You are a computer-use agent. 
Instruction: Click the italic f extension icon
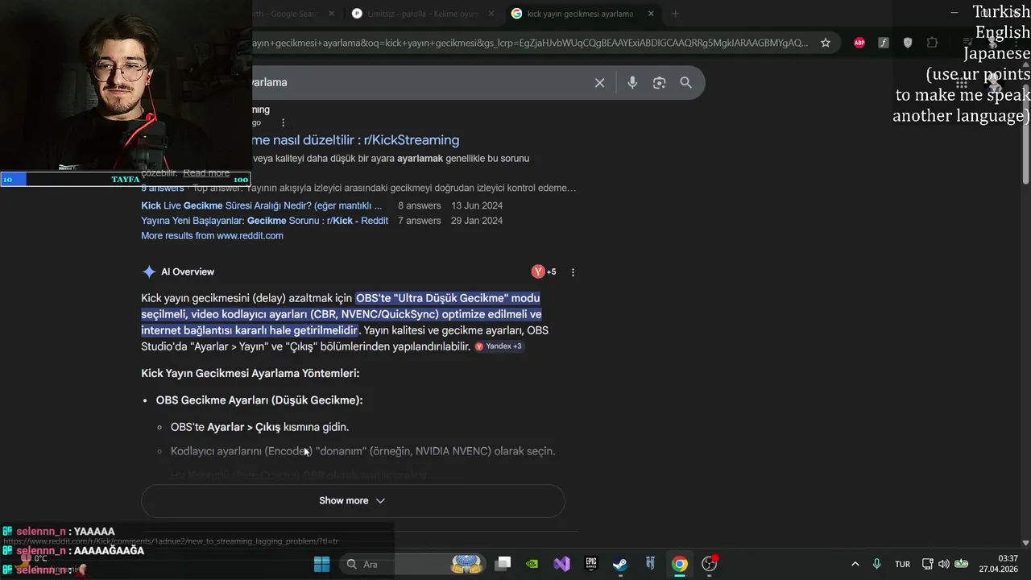coord(884,43)
